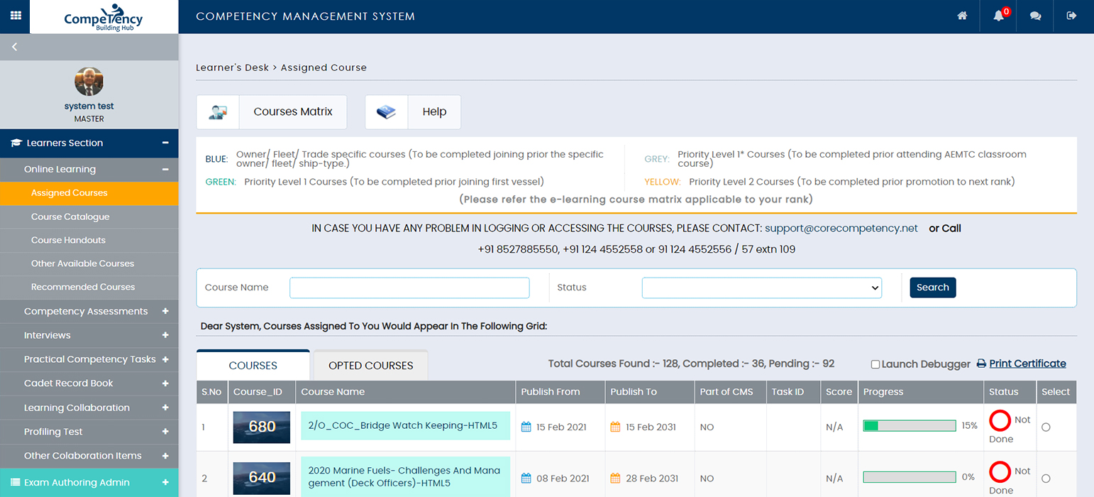Screen dimensions: 1094x497
Task: Enable the Launch Debugger checkbox
Action: coord(875,363)
